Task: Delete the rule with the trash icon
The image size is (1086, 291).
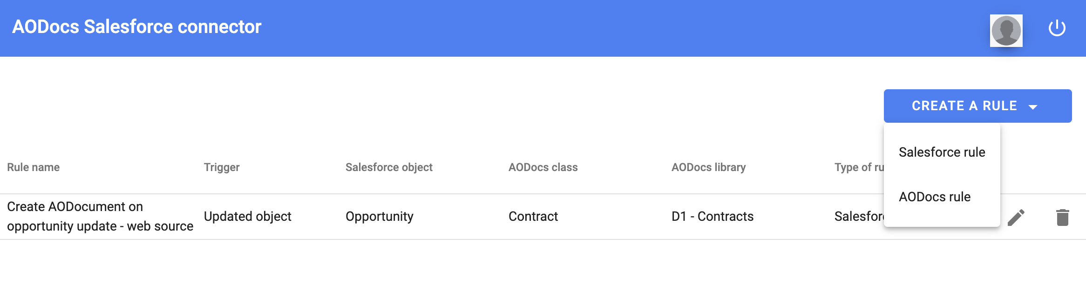Action: tap(1062, 217)
